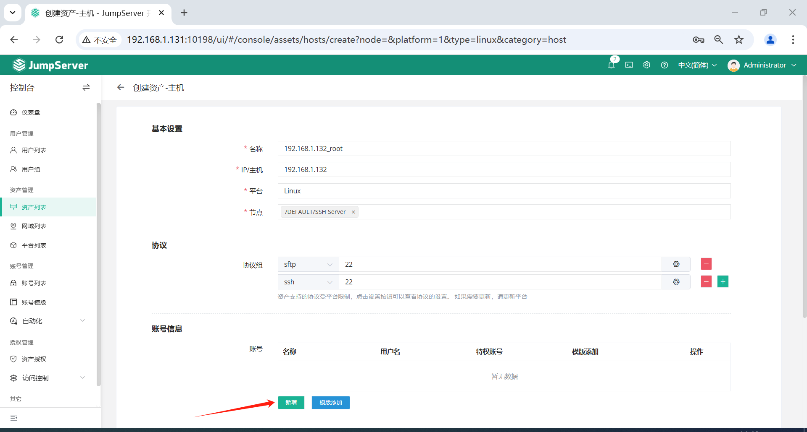Screen dimensions: 807x432
Task: Open the saved password key icon
Action: coord(699,39)
